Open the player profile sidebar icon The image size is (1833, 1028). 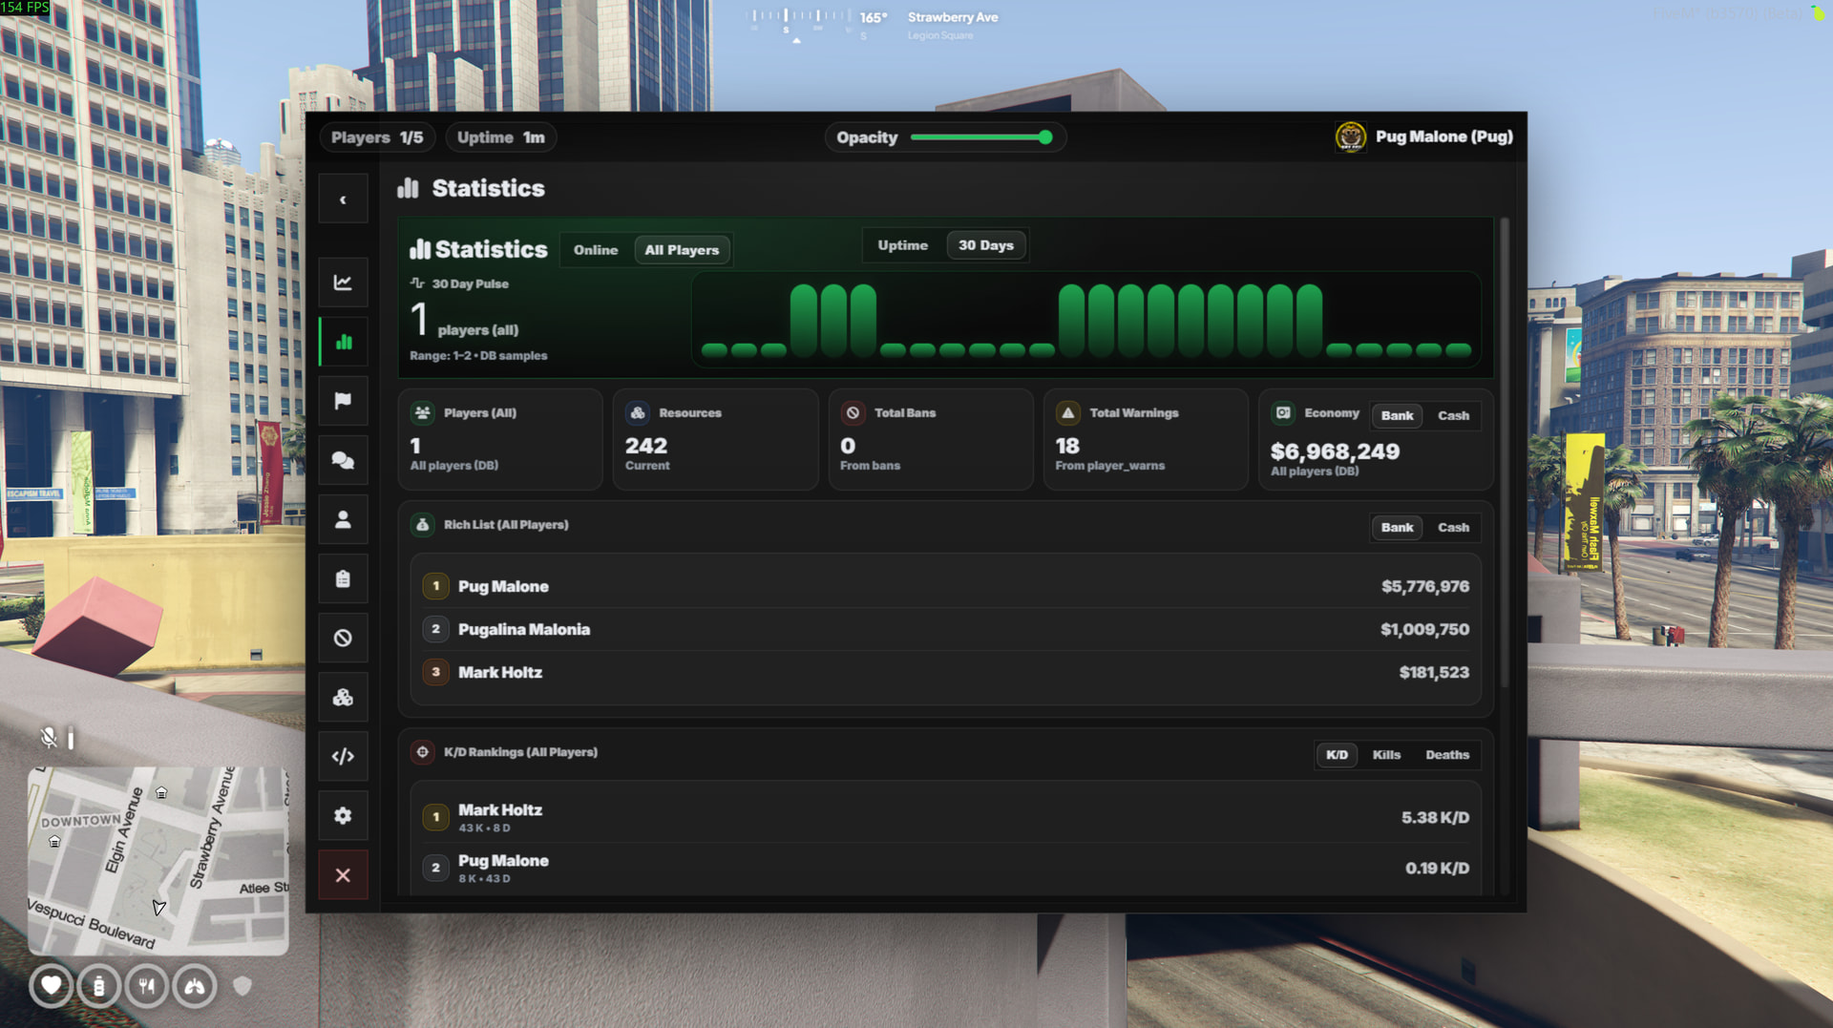point(343,520)
